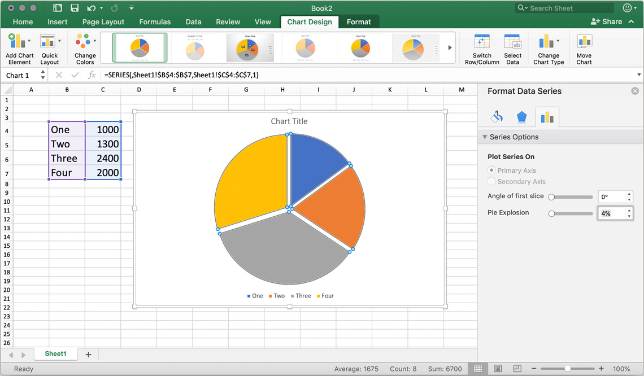The height and width of the screenshot is (376, 644).
Task: Open the Customize Quick Access Toolbar dropdown
Action: (x=132, y=8)
